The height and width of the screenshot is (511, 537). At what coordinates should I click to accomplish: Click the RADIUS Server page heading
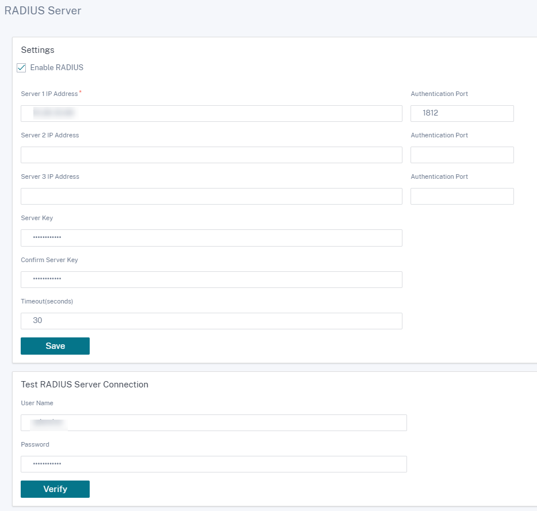click(43, 10)
